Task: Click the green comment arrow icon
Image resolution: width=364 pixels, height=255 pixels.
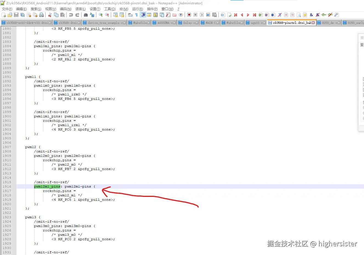Action: coord(324,15)
